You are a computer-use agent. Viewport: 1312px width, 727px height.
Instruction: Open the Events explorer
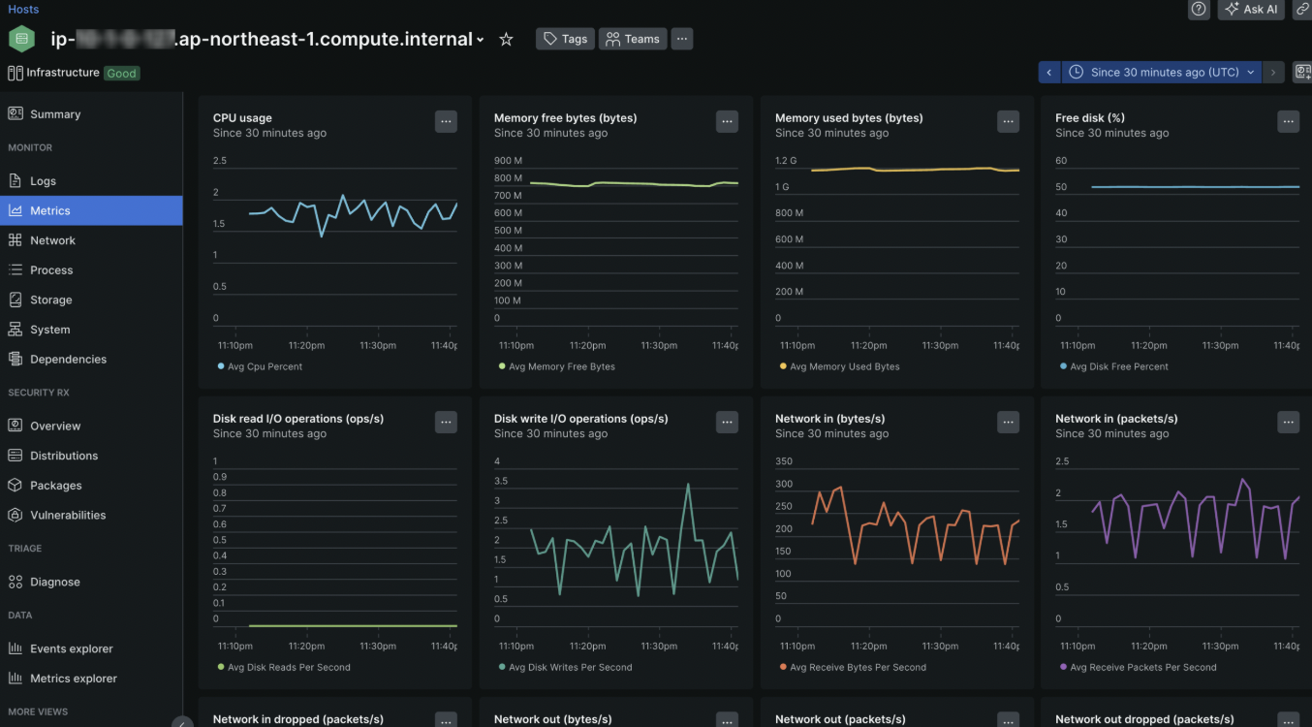pos(71,649)
